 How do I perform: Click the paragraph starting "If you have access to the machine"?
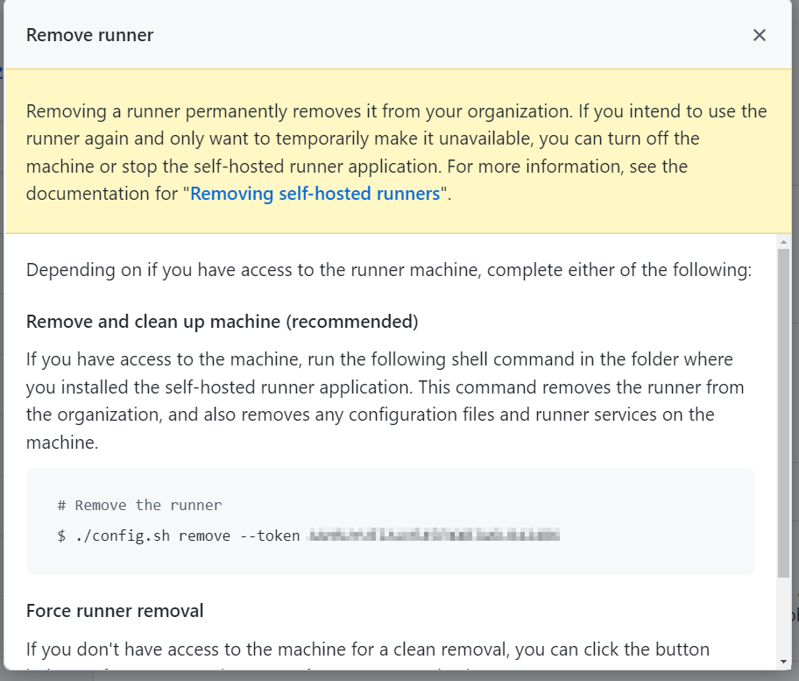379,387
